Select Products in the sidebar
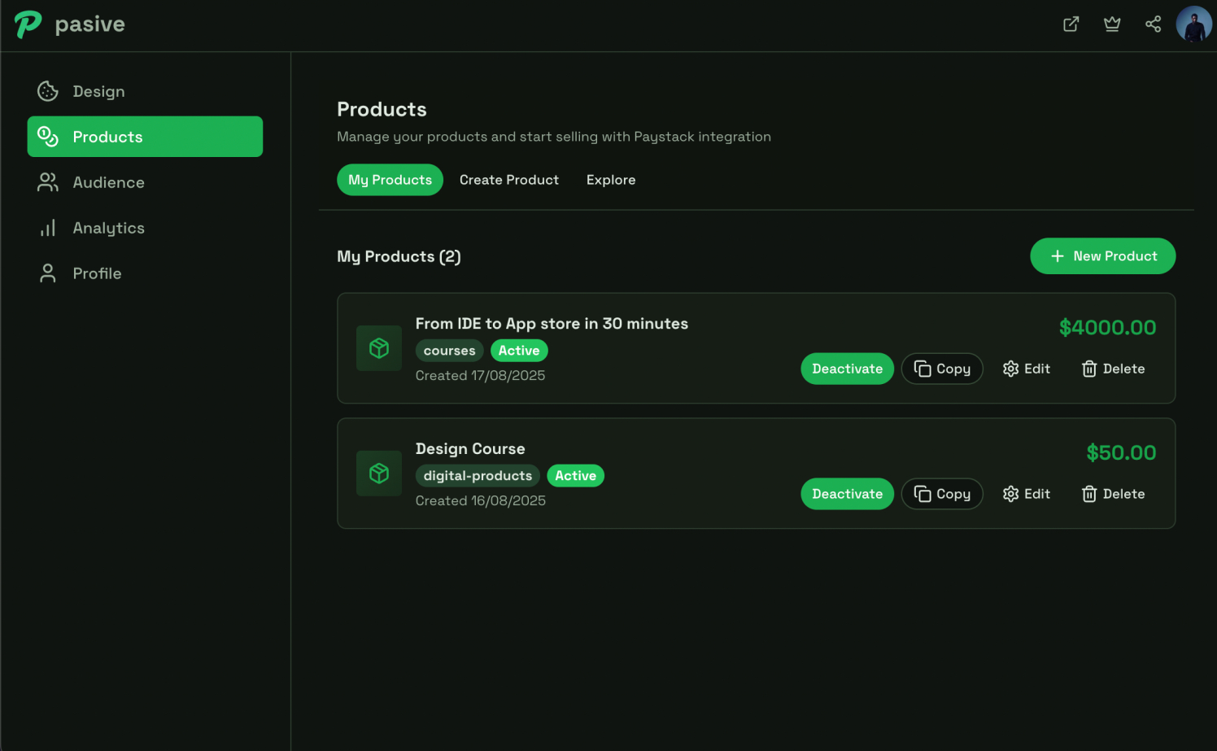The height and width of the screenshot is (751, 1217). [145, 137]
